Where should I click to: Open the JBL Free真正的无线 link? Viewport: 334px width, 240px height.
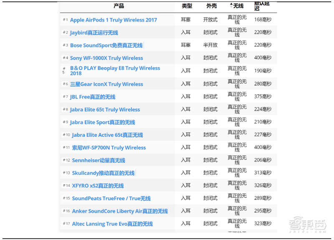[93, 97]
